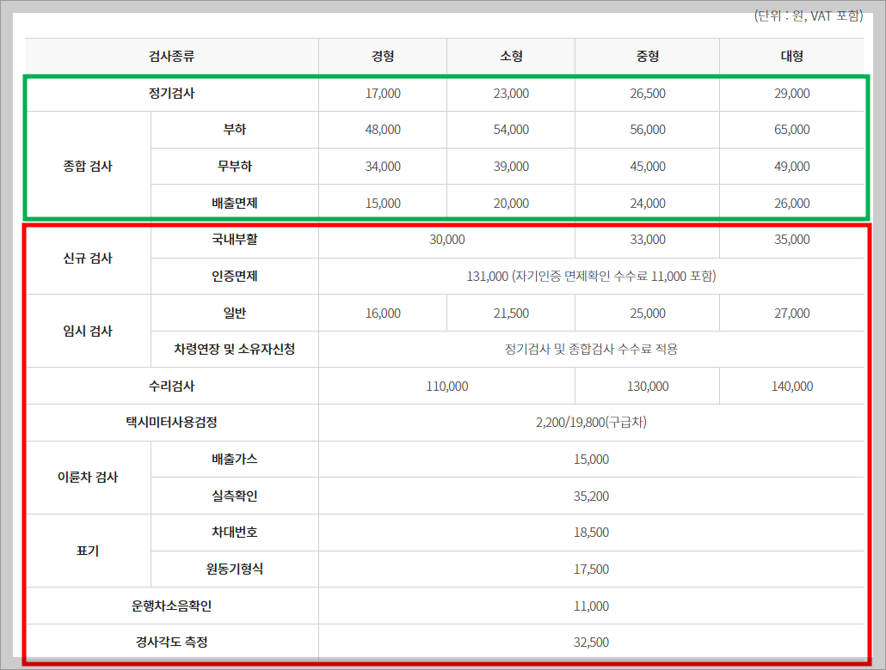Screen dimensions: 886x670
Task: Select the 경사각도 측정 fee showing 32,500
Action: [591, 642]
